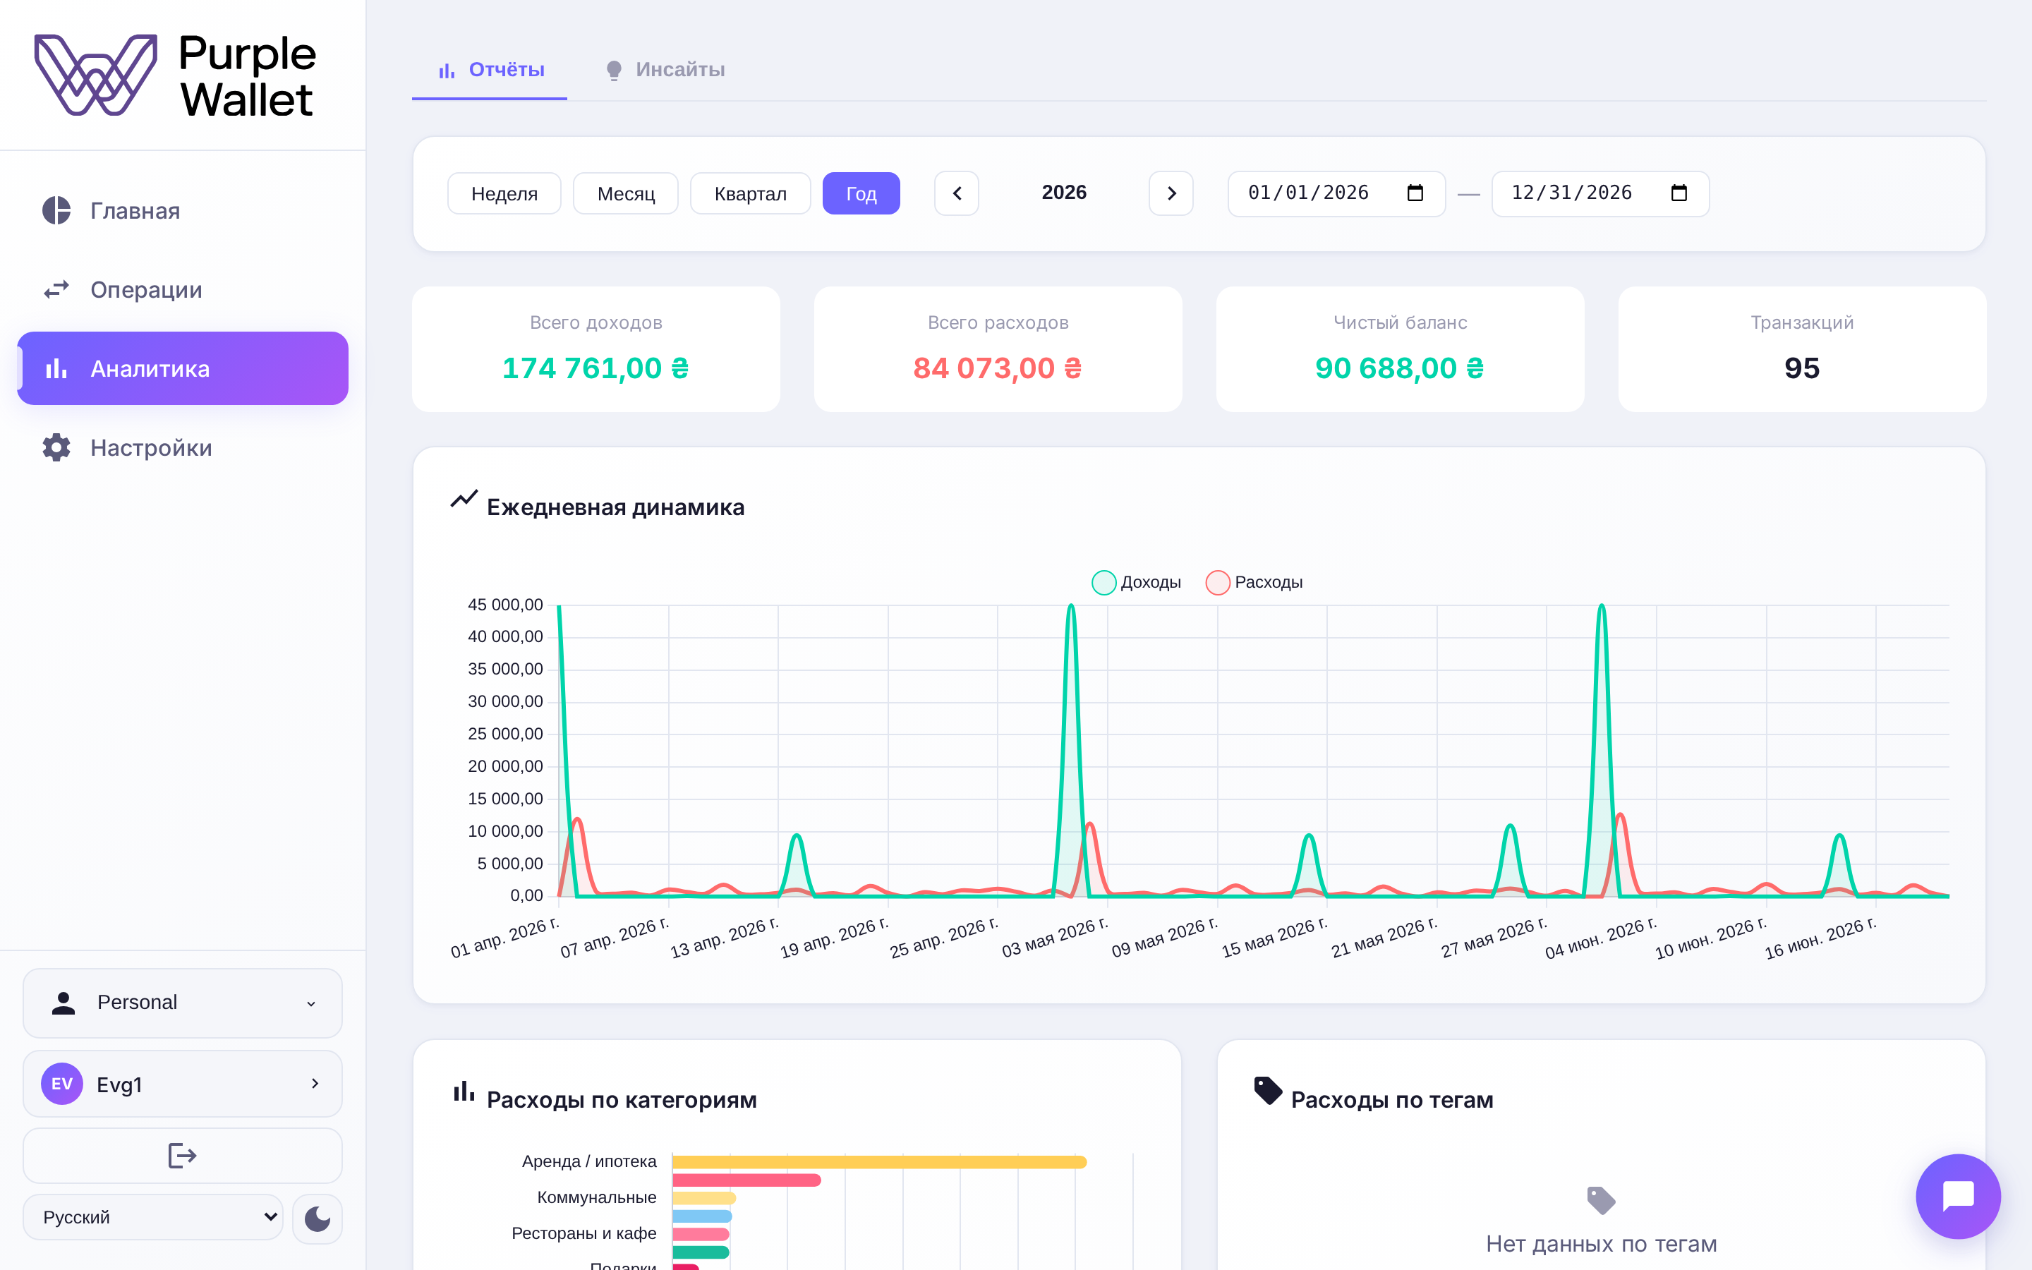Click the red bar under Аренда / ипотека
Image resolution: width=2032 pixels, height=1270 pixels.
click(746, 1180)
